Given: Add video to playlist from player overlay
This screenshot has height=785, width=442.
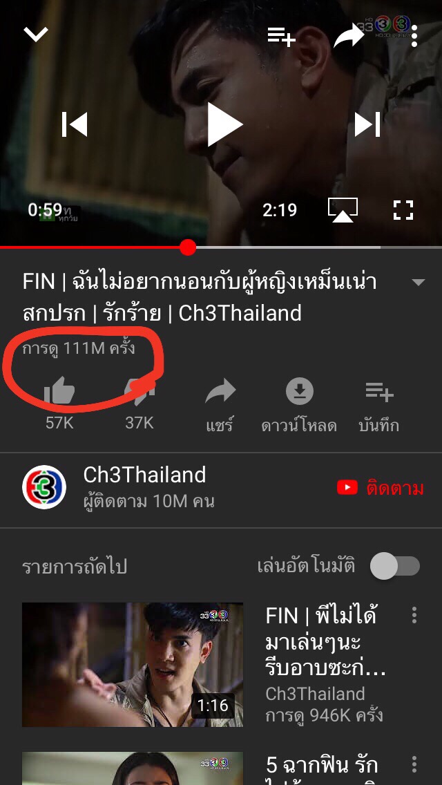Looking at the screenshot, I should point(281,37).
